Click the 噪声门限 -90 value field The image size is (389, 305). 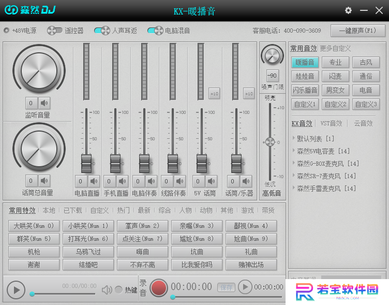272,76
